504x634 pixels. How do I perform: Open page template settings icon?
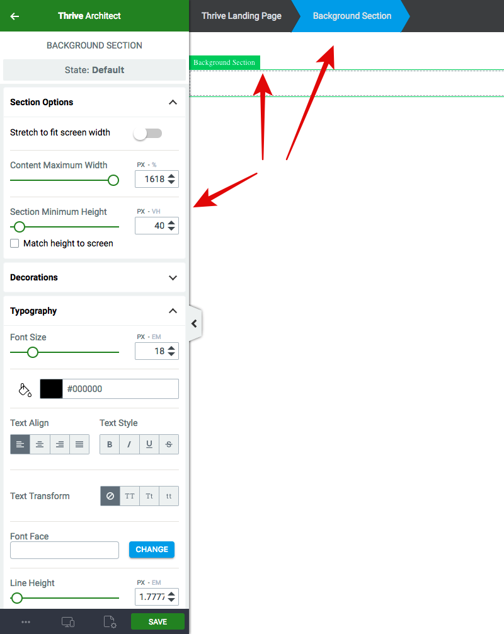[x=110, y=622]
